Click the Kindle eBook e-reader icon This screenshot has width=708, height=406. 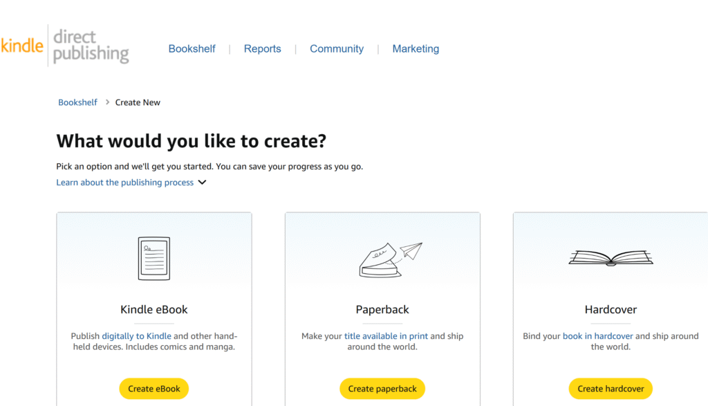[154, 258]
